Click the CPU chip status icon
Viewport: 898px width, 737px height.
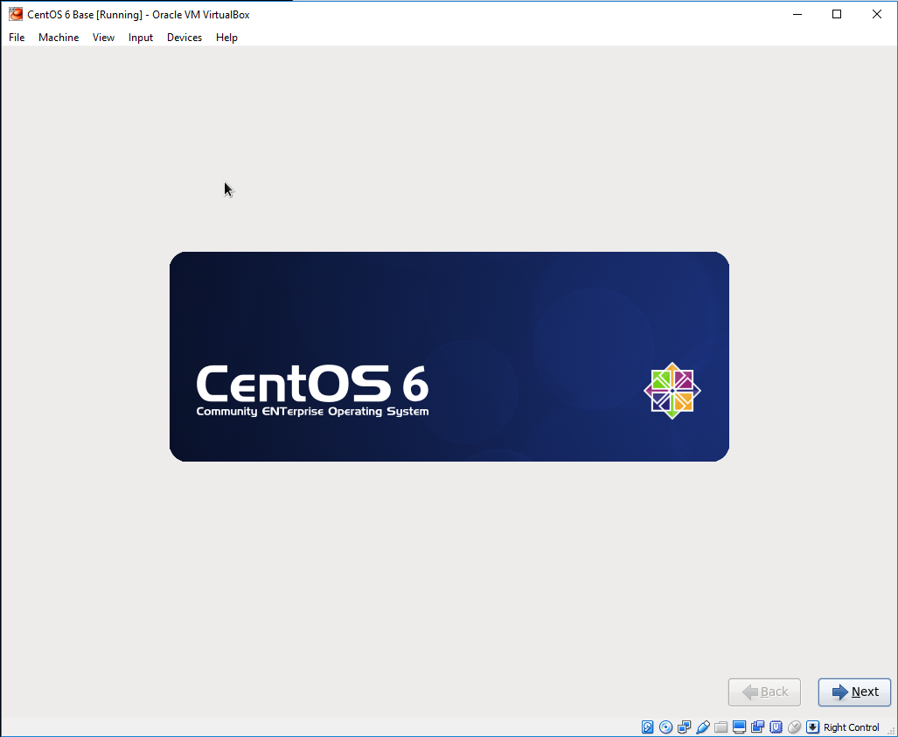tap(776, 727)
